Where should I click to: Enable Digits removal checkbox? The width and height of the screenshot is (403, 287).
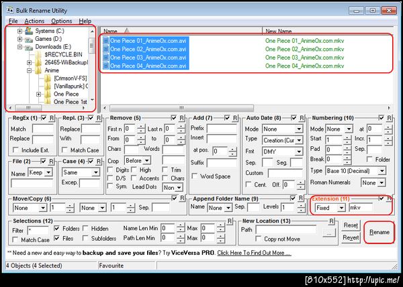pyautogui.click(x=110, y=170)
